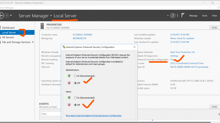The height and width of the screenshot is (123, 220).
Task: Click Never check for updates link
Action: click(x=182, y=38)
